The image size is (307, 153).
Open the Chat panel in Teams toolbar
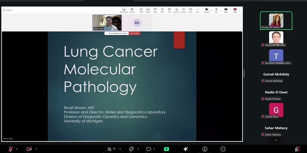pos(141,10)
